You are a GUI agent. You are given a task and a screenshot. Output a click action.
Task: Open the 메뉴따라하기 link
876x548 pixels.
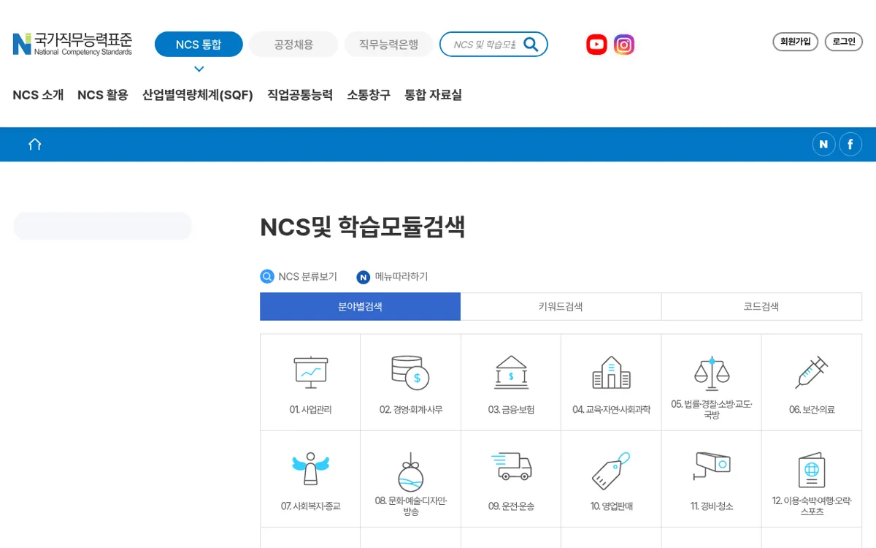(x=401, y=277)
